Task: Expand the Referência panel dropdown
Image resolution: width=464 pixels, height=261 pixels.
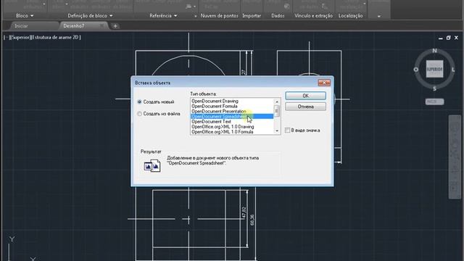Action: coord(163,16)
